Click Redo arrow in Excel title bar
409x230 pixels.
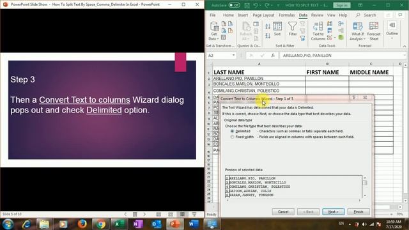[266, 5]
